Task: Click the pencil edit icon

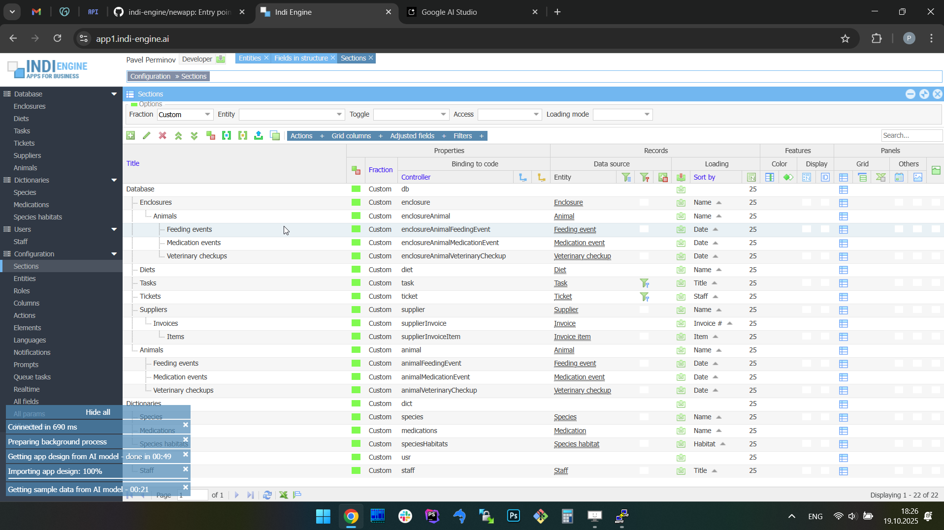Action: [147, 136]
